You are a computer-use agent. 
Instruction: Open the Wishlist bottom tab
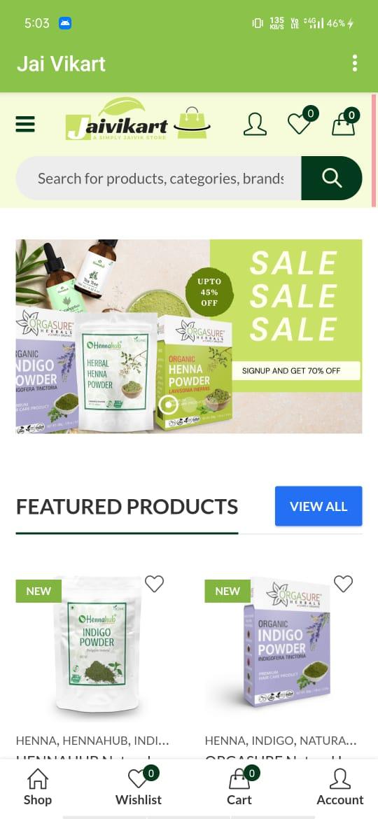pyautogui.click(x=139, y=787)
